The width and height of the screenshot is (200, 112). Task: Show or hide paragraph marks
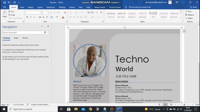click(x=101, y=12)
